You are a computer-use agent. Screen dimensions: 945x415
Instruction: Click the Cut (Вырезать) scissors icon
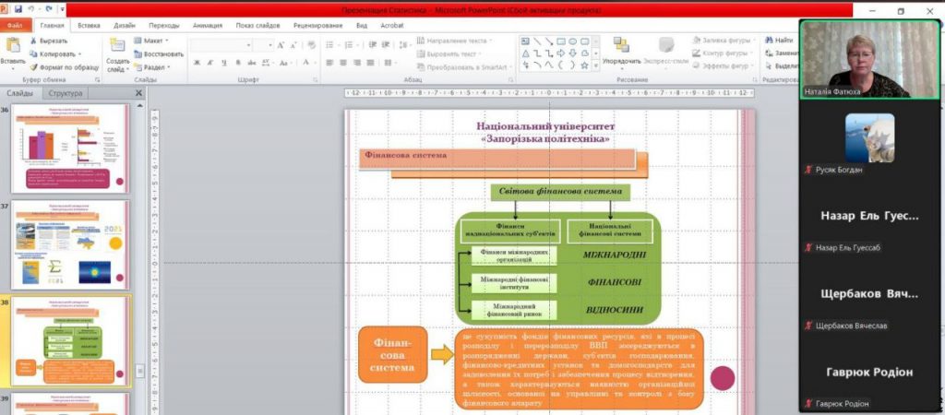pyautogui.click(x=34, y=41)
